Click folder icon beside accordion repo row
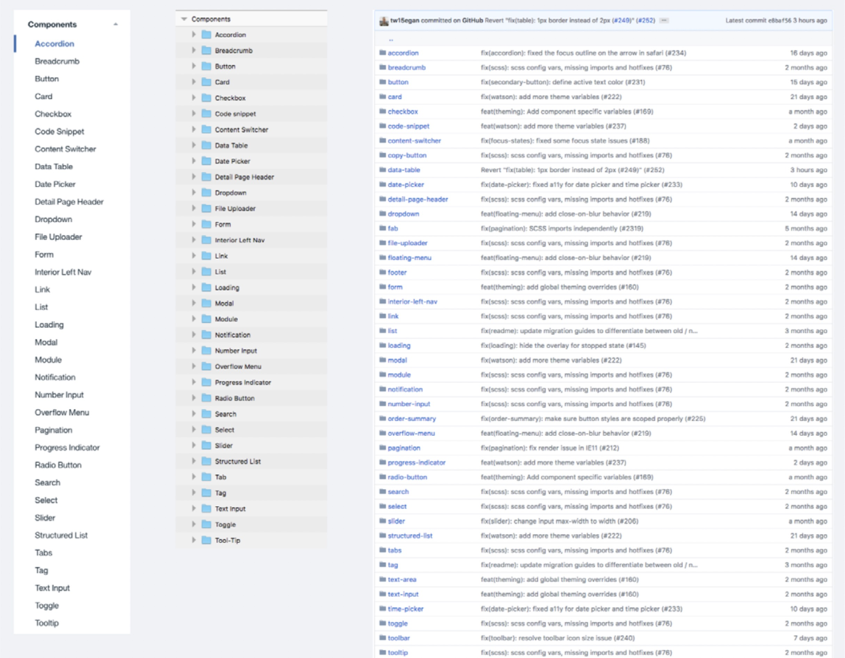845x658 pixels. (382, 53)
